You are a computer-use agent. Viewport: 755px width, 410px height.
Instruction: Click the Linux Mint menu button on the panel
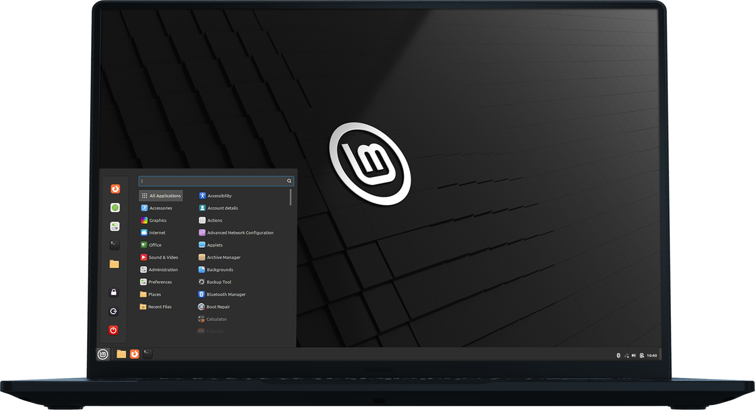103,355
